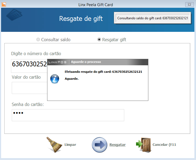Screen dimensions: 196x160
Task: Focus the Senha do cartão password field
Action: 68,115
